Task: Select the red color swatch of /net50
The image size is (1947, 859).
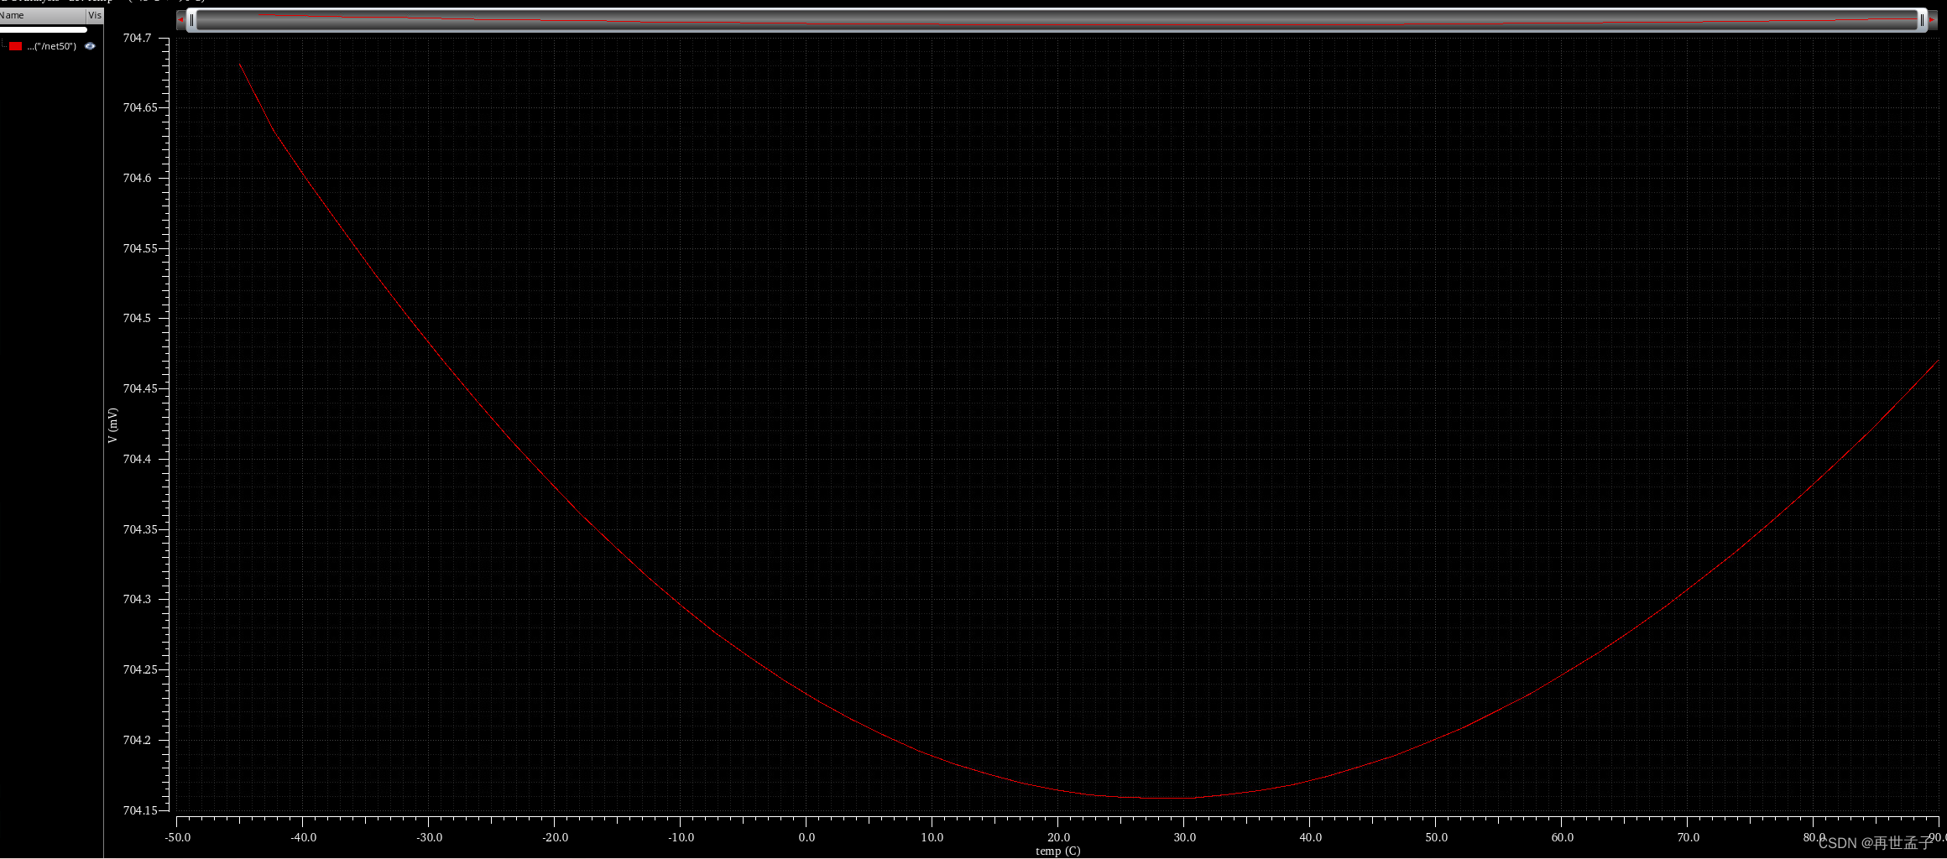Action: 15,46
